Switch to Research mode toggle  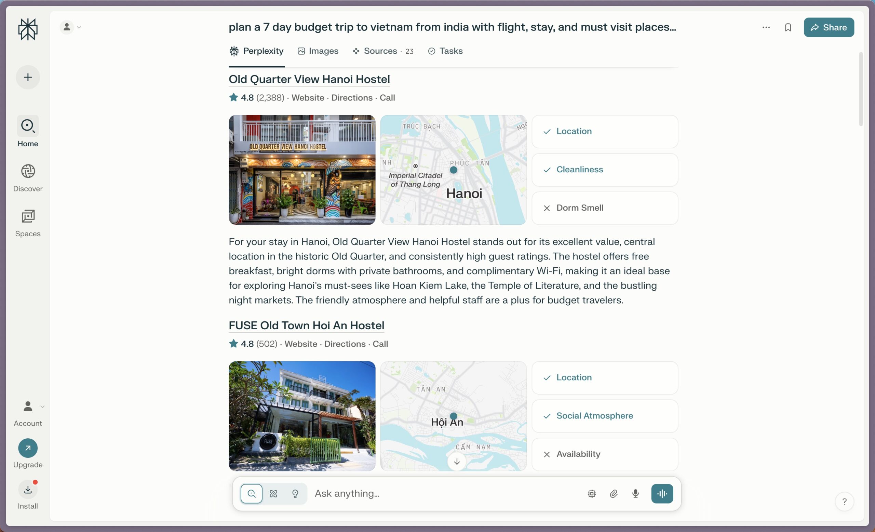click(273, 493)
